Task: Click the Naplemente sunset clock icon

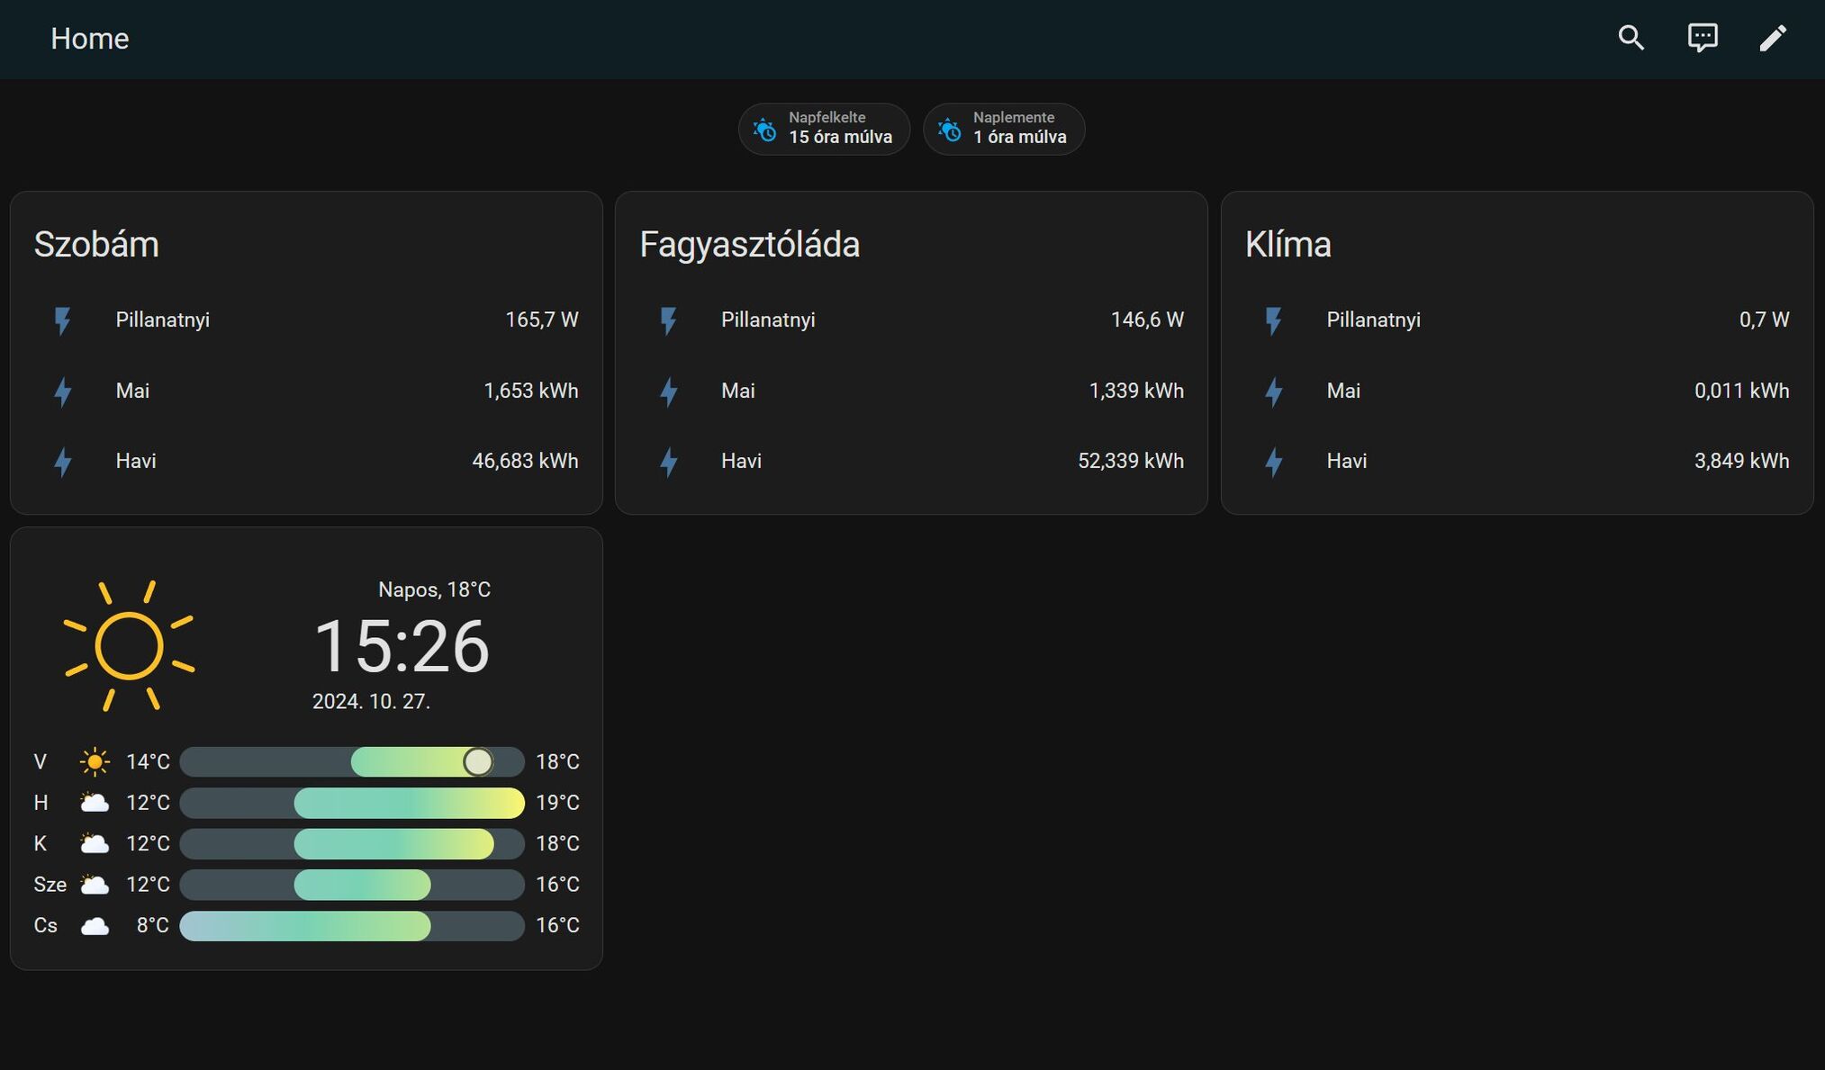Action: coord(949,130)
